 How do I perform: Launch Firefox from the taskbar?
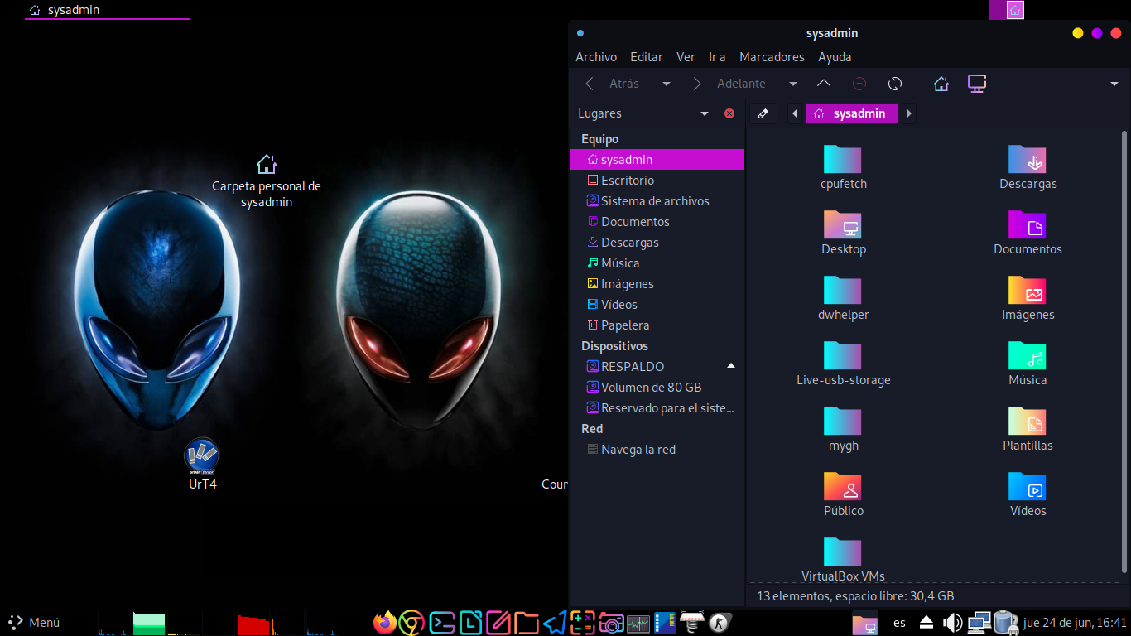[x=384, y=622]
